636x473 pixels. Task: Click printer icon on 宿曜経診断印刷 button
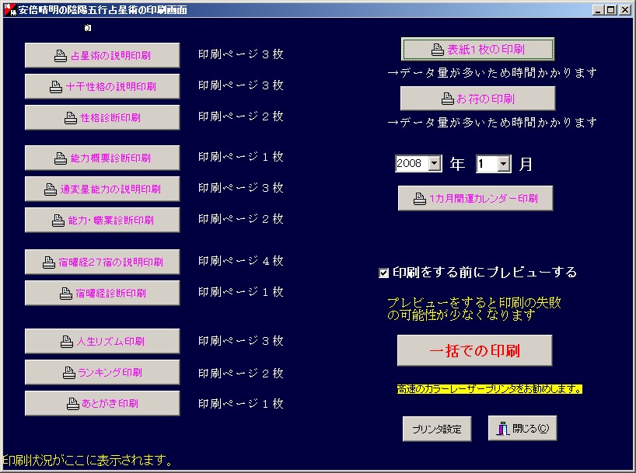66,294
